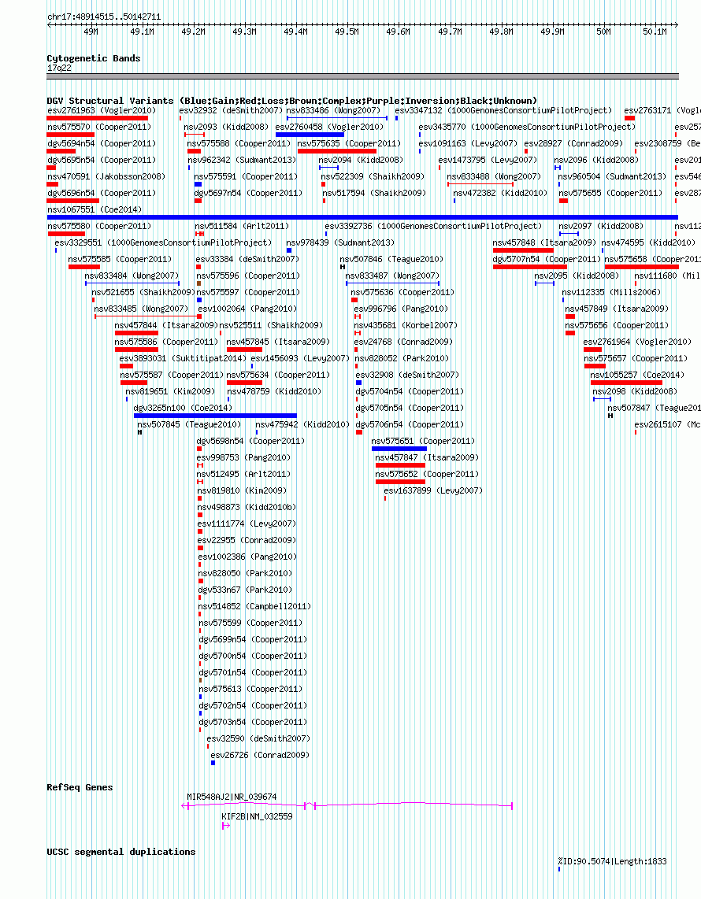Select the KIF2B gene arrow glyph
701x899 pixels.
(226, 826)
